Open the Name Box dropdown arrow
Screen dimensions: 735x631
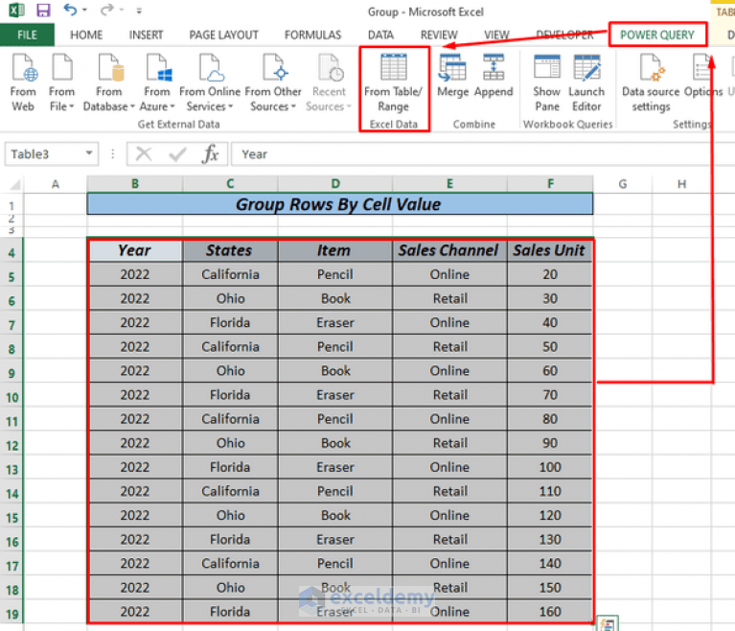[88, 153]
